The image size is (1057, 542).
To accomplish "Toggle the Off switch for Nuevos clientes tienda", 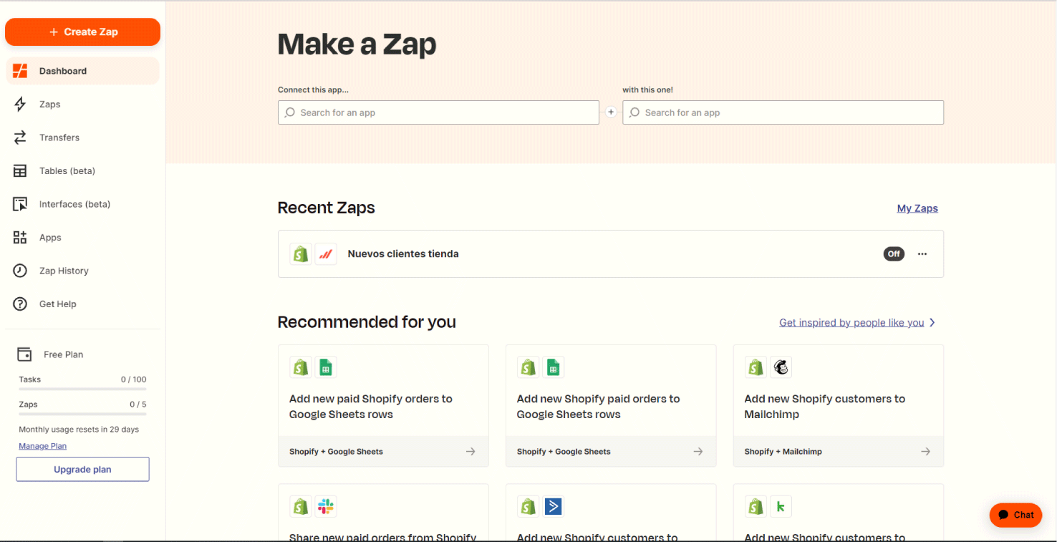I will (894, 254).
